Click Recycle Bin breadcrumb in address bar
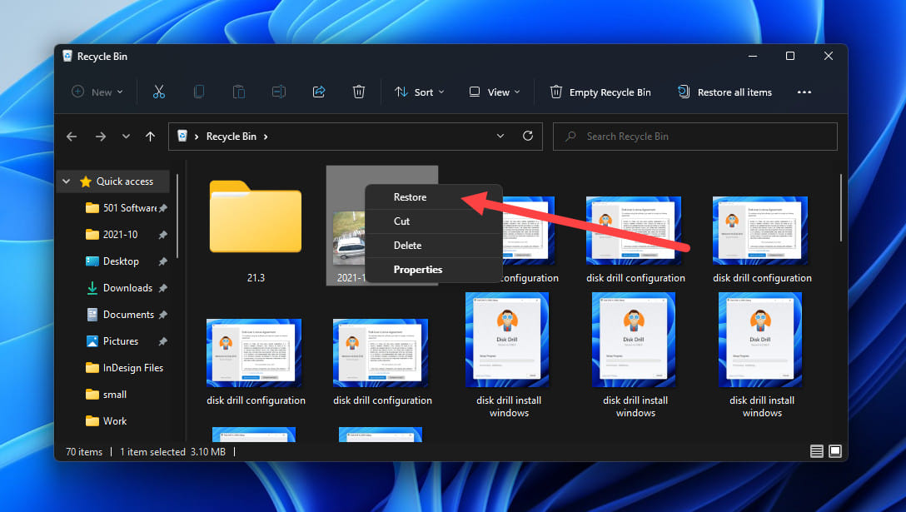Viewport: 906px width, 512px height. coord(231,137)
